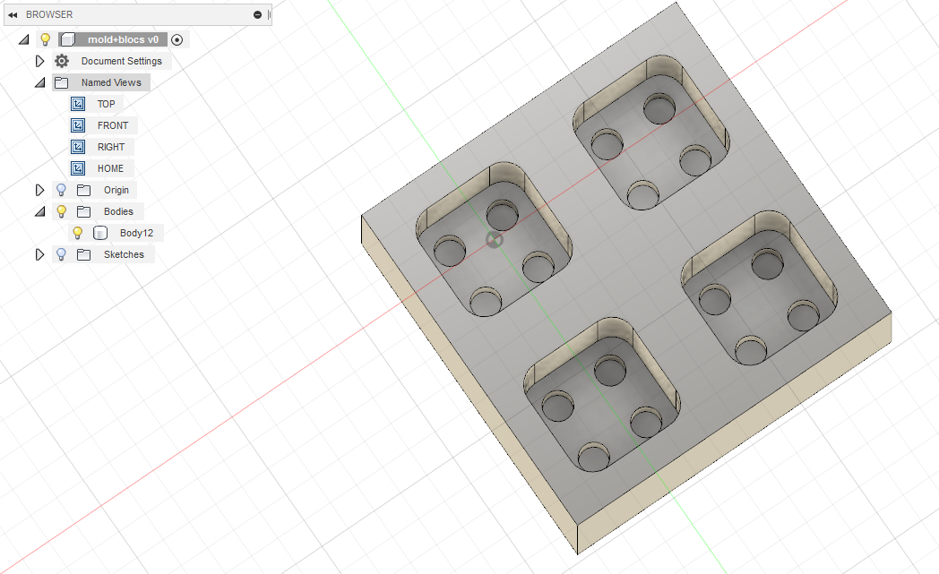Hide Body12 using its lightbulb
Image resolution: width=939 pixels, height=574 pixels.
[x=78, y=233]
